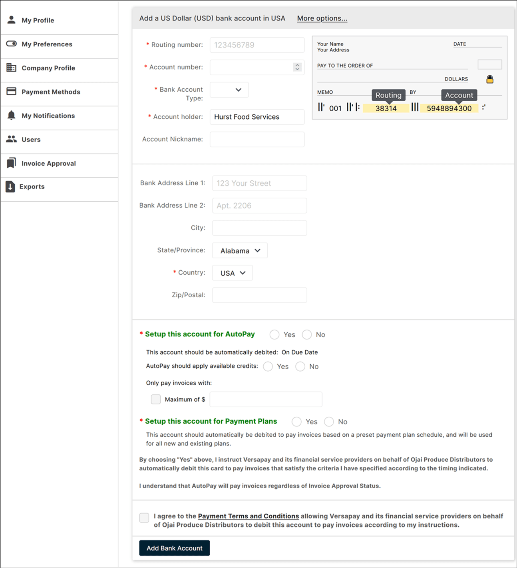Click 'Setup this account for Payment Plans' heading
Viewport: 517px width, 568px height.
(x=211, y=421)
